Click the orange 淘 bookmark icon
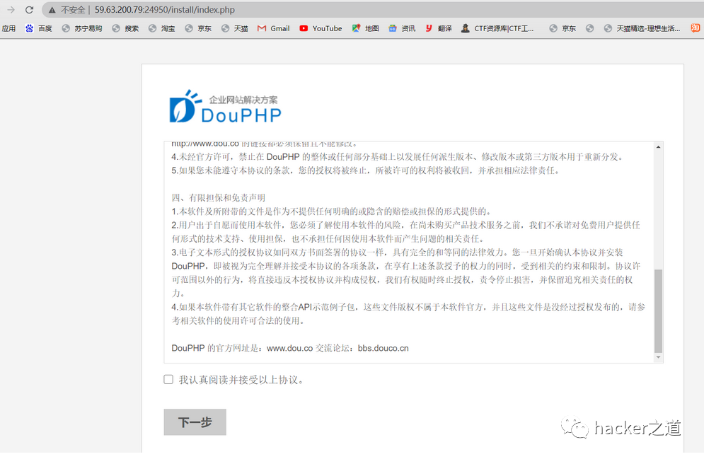 [695, 28]
